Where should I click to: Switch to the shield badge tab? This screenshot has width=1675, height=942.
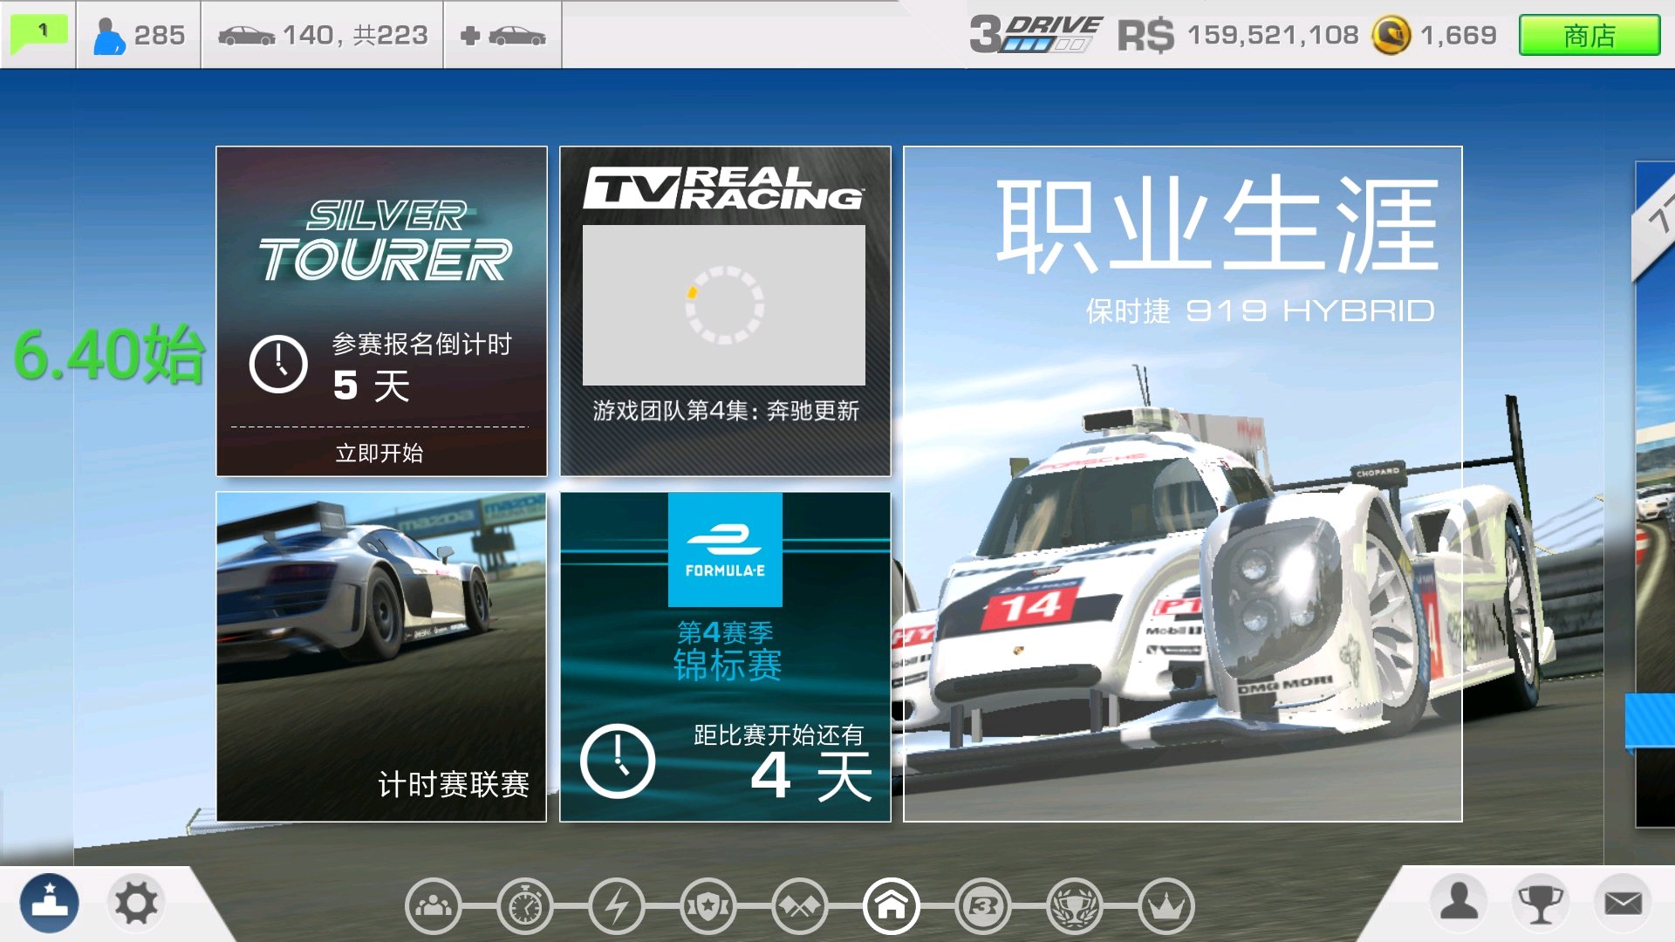click(x=708, y=906)
